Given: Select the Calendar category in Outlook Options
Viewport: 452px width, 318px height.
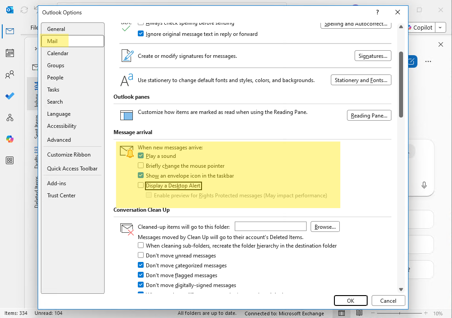Looking at the screenshot, I should pyautogui.click(x=58, y=53).
